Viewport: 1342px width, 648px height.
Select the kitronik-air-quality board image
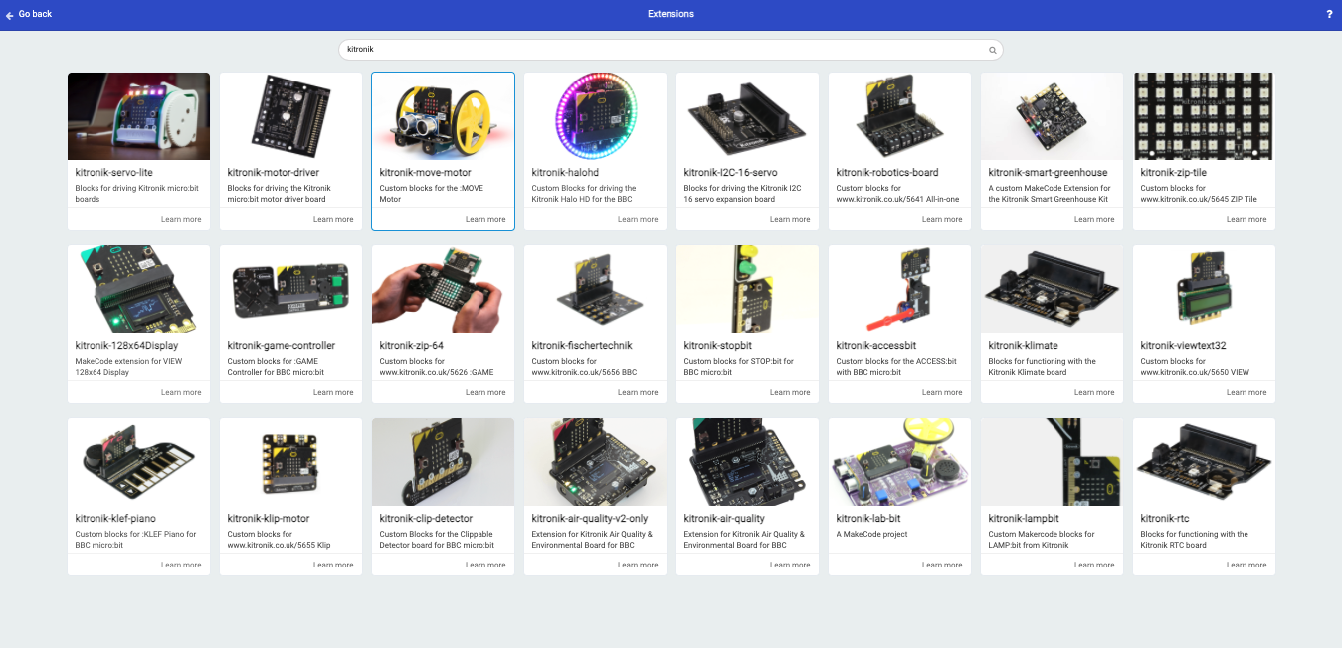pyautogui.click(x=748, y=462)
